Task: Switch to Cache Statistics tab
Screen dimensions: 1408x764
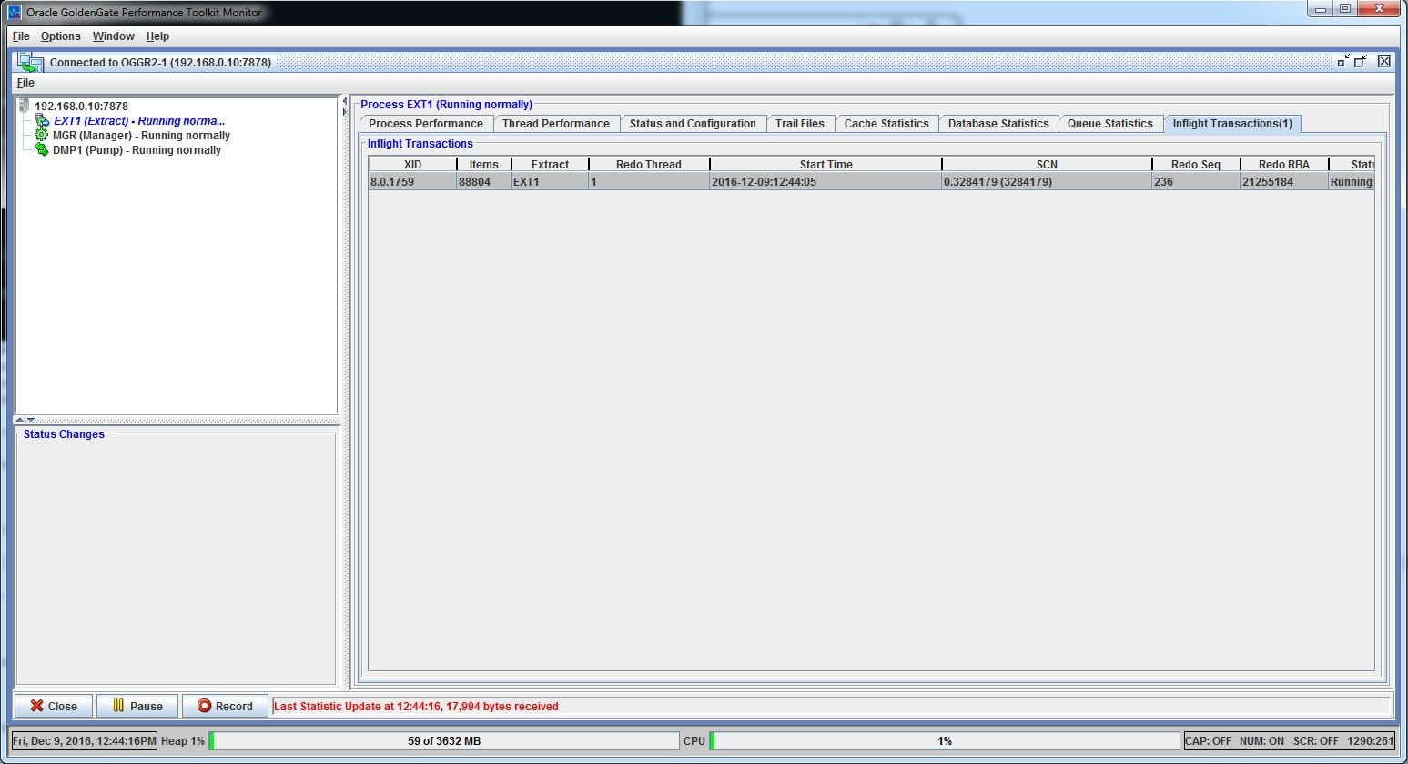Action: 886,124
